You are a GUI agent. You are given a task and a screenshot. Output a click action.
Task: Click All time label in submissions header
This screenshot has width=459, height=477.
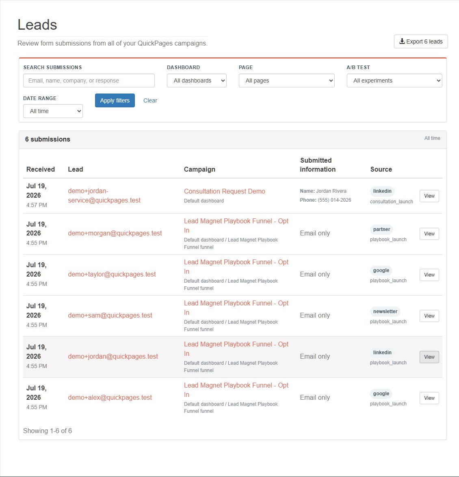point(432,138)
